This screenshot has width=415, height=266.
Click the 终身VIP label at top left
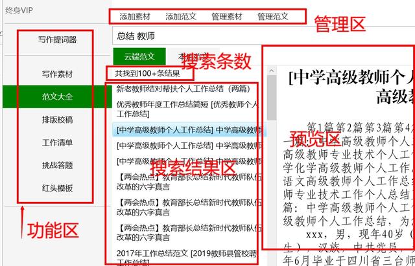pyautogui.click(x=21, y=11)
